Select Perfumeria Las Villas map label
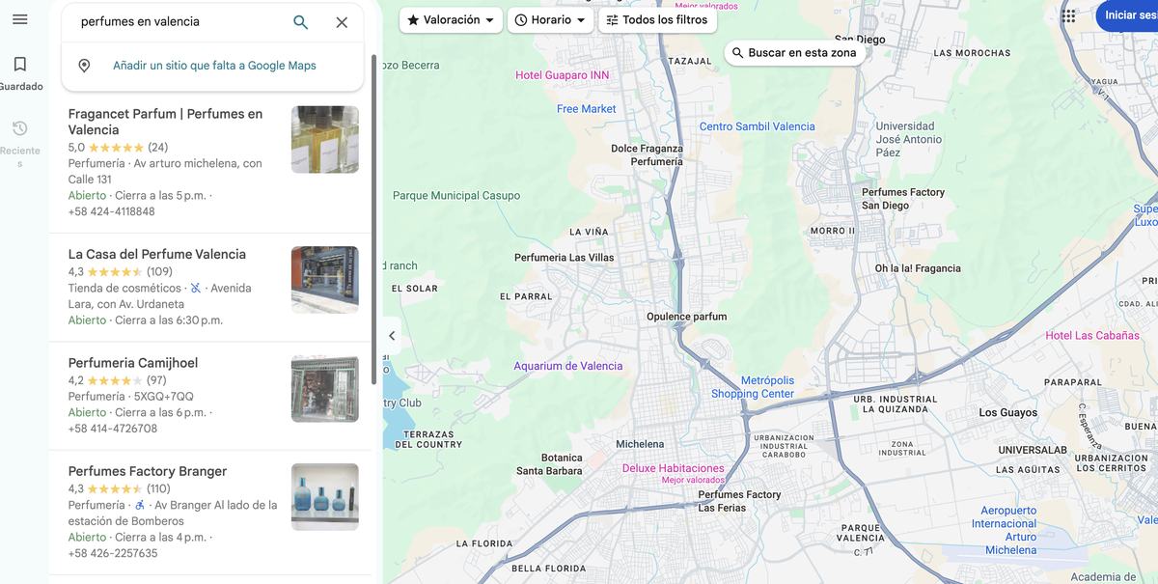 tap(565, 258)
